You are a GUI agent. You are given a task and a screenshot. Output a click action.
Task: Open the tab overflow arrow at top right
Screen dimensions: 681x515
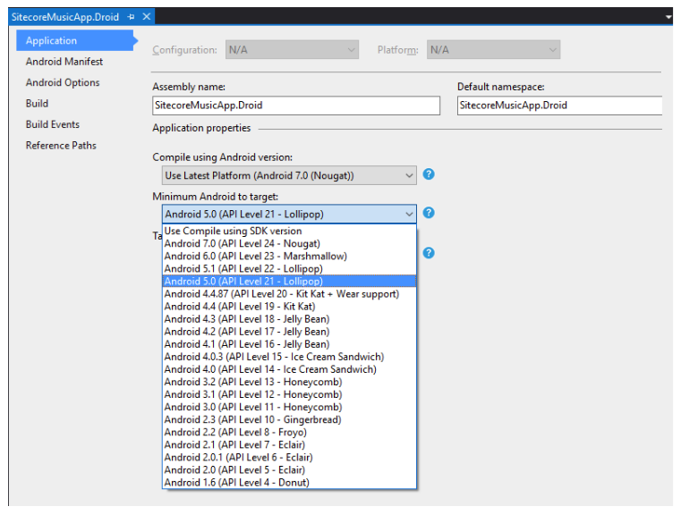click(668, 17)
